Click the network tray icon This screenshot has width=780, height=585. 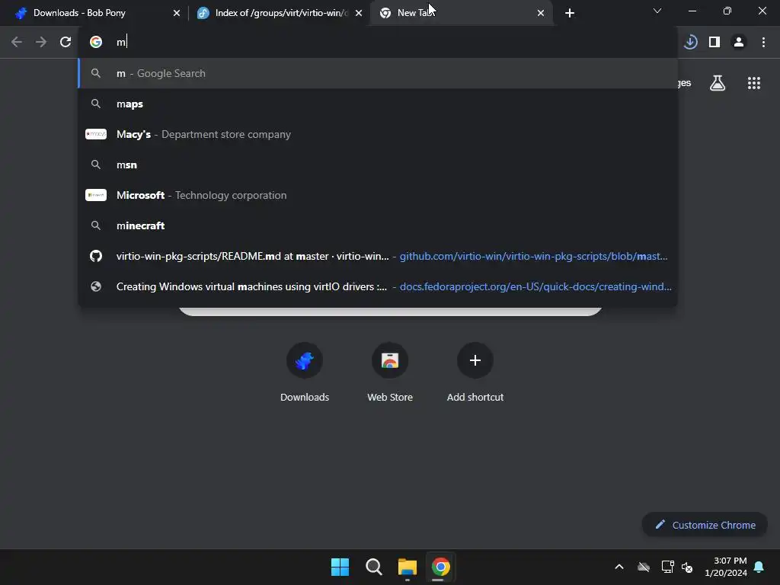tap(667, 567)
